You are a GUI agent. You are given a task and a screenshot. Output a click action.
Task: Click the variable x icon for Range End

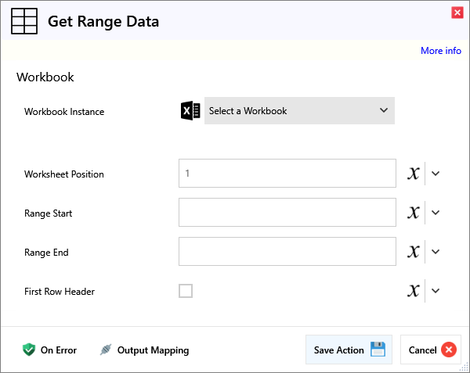[x=414, y=252]
